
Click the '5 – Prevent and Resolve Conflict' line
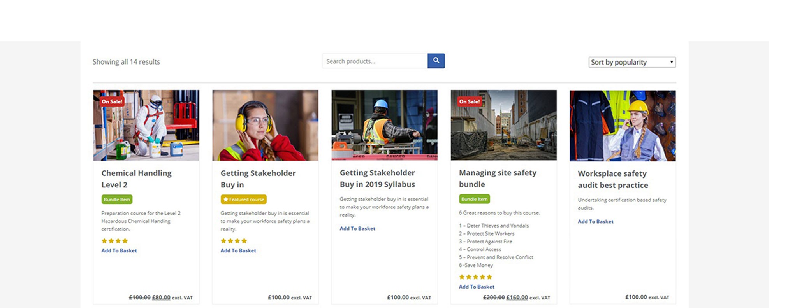[x=496, y=257]
